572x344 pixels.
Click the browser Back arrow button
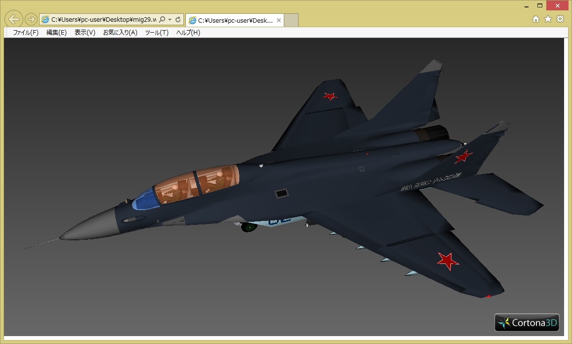coord(14,19)
